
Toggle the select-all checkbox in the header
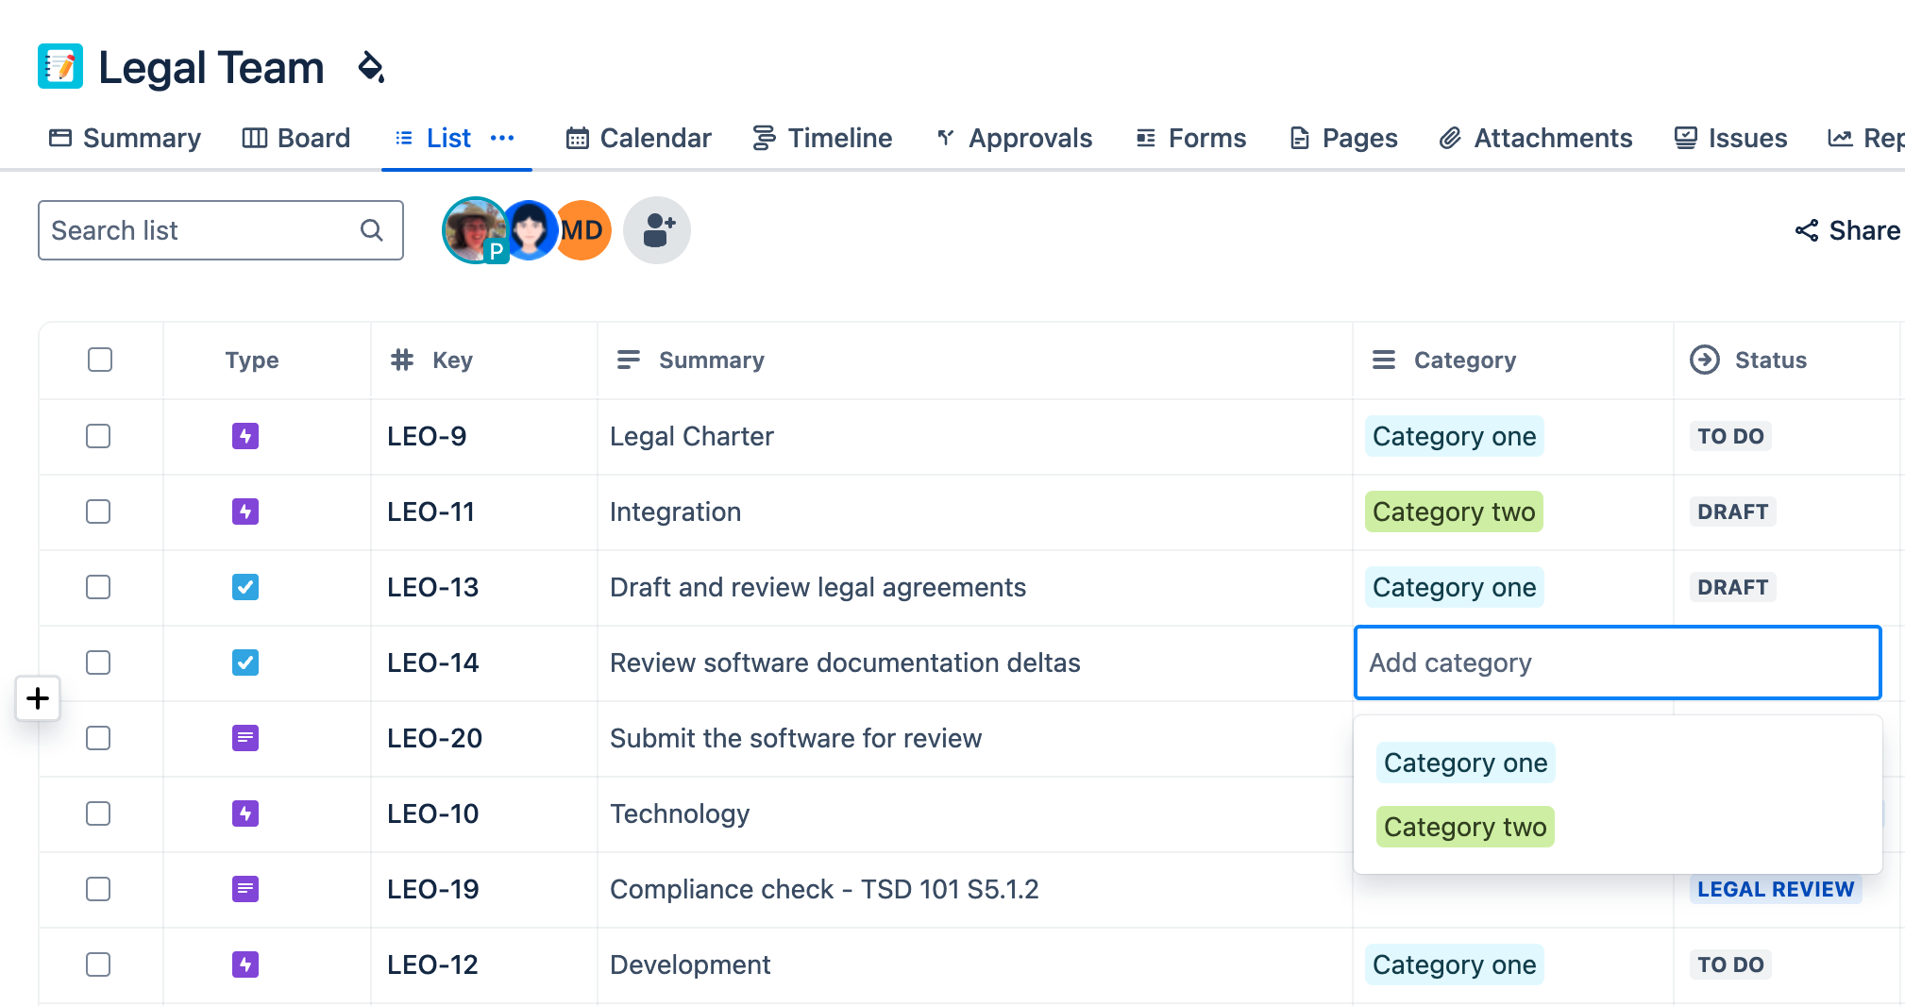point(99,360)
